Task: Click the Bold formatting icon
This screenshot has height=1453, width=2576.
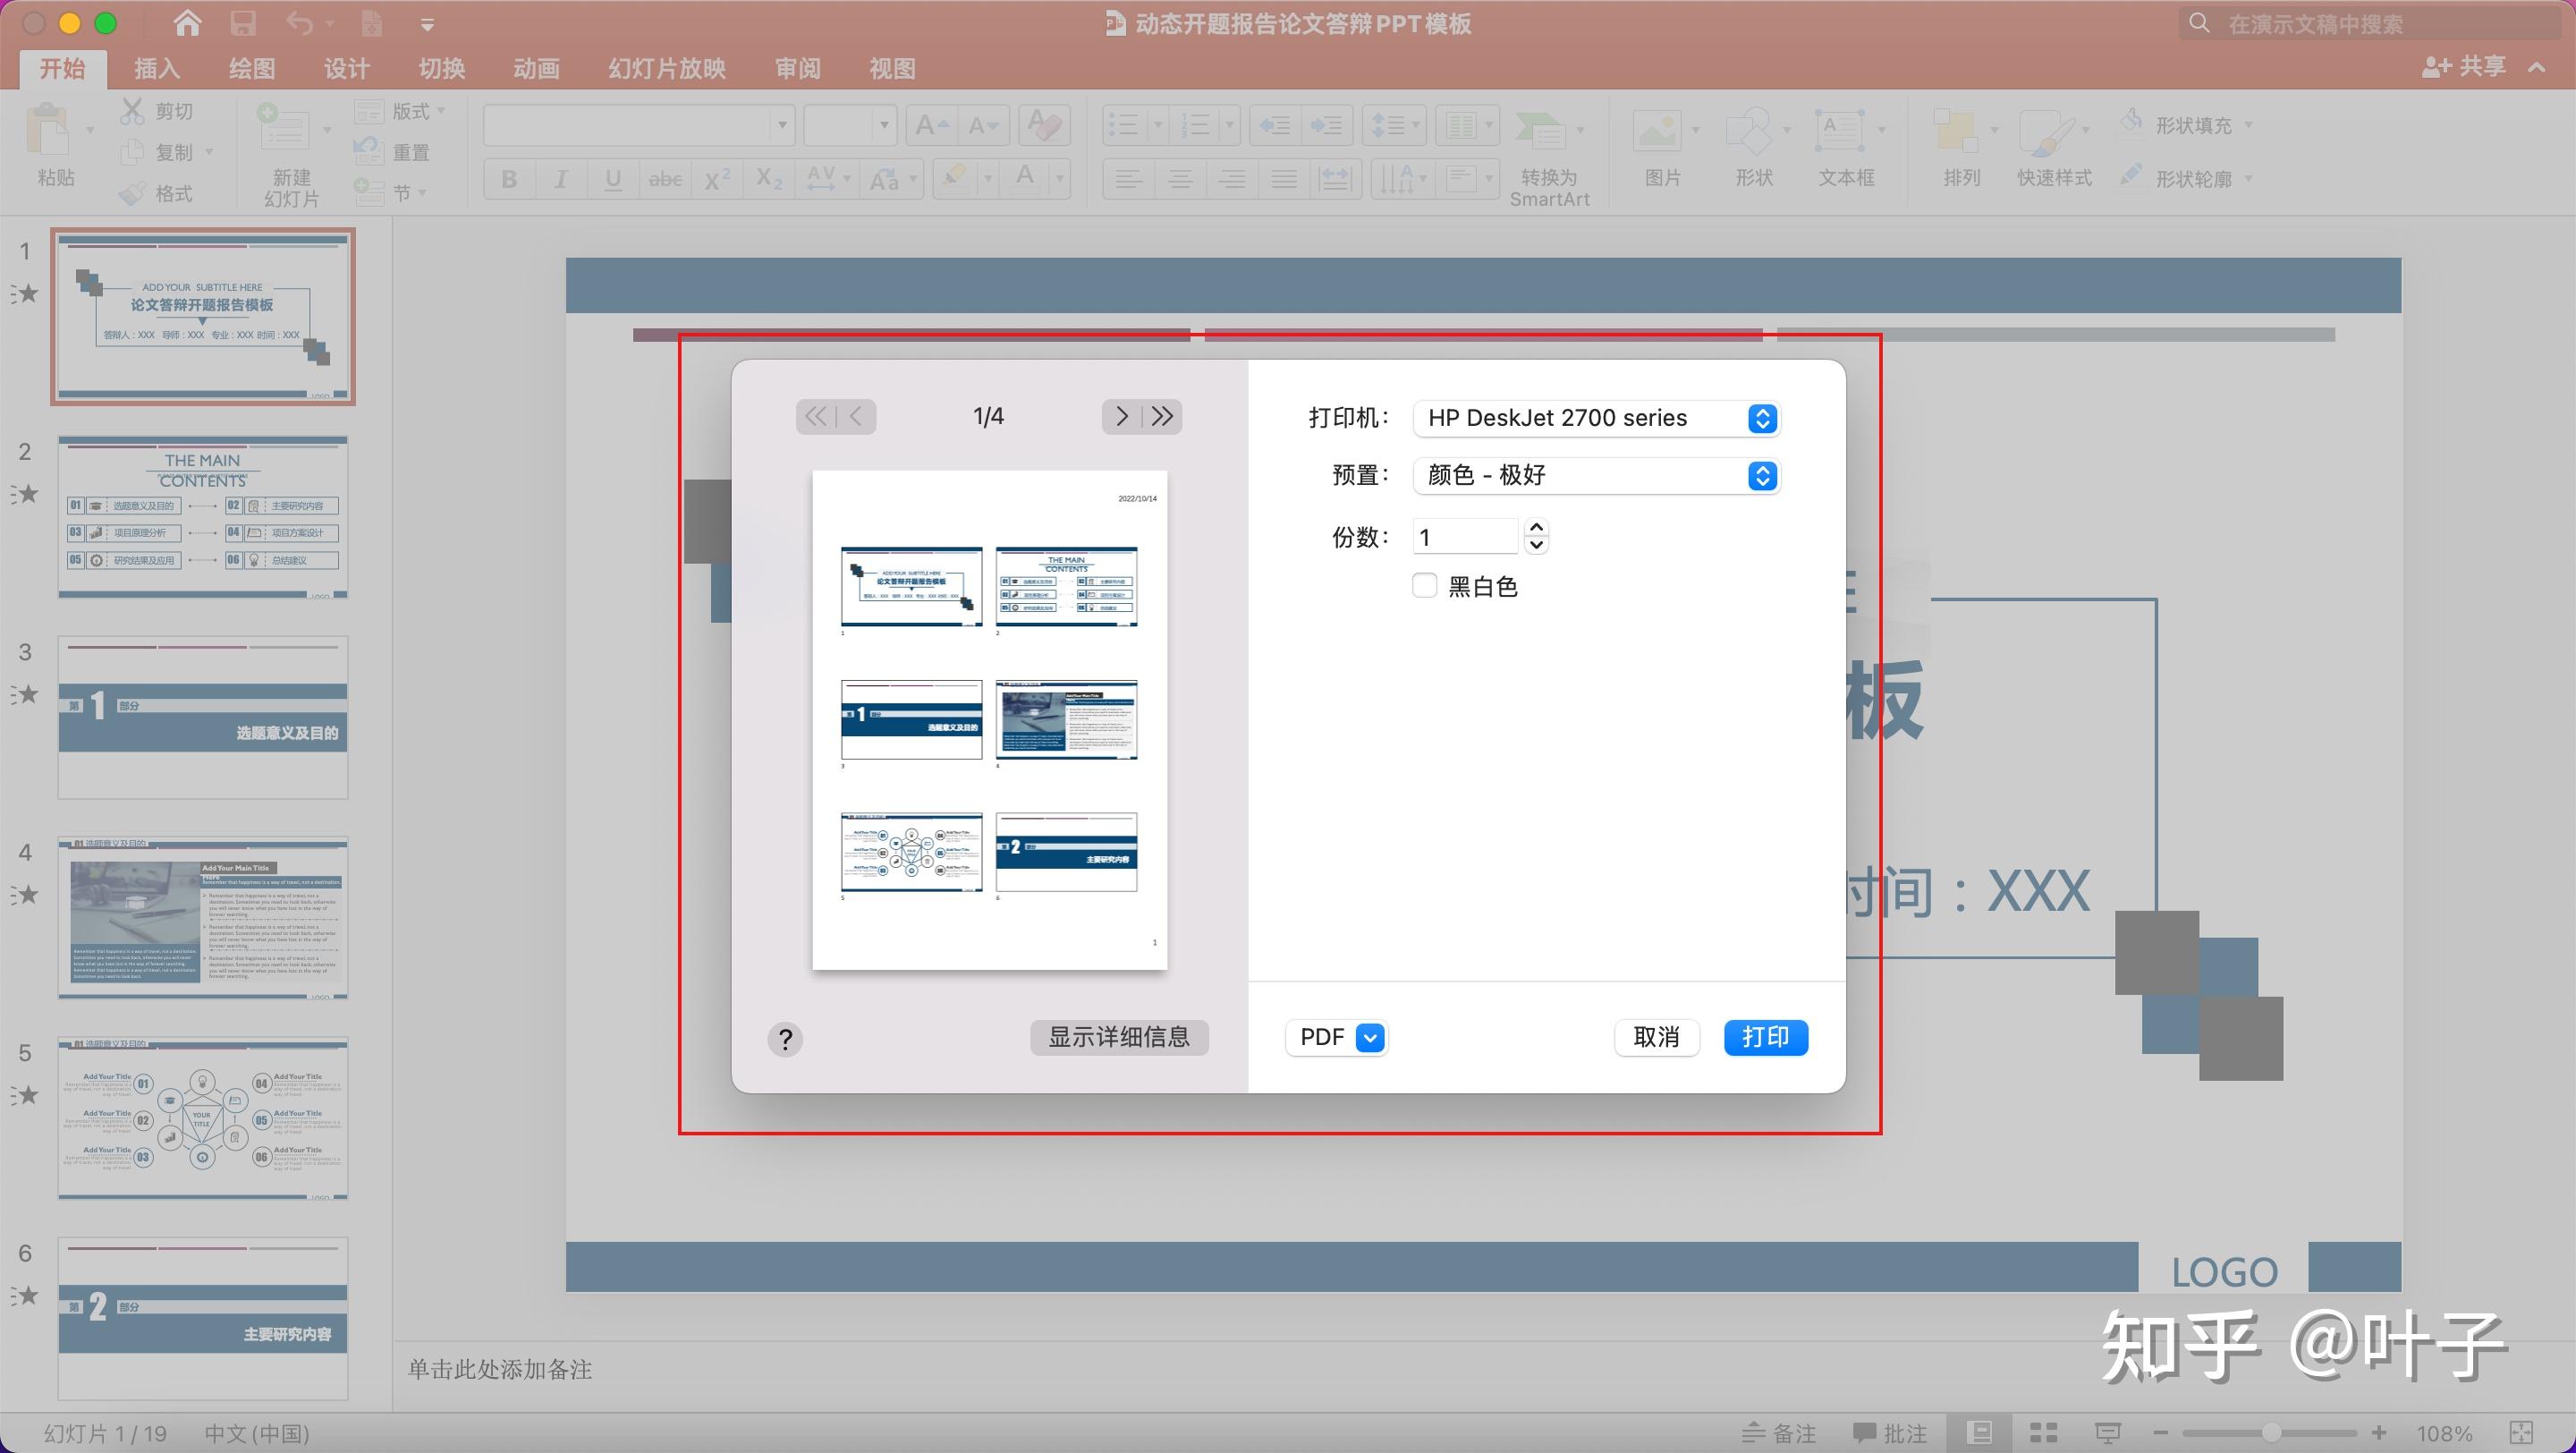Action: point(509,180)
